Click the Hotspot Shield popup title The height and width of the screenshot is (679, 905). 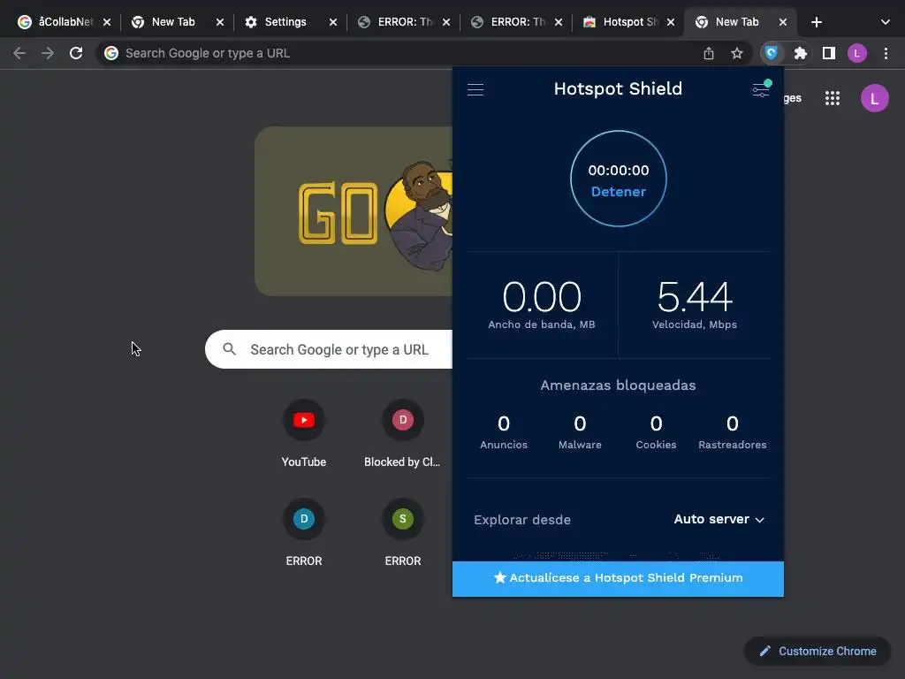[618, 88]
